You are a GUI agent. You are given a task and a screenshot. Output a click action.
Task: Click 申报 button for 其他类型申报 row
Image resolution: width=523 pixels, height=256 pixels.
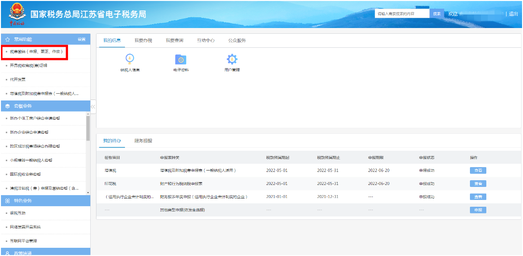(478, 210)
